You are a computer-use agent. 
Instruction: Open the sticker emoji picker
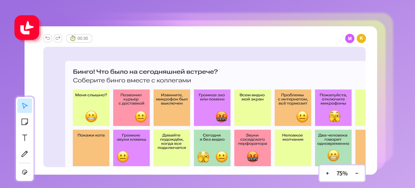click(x=25, y=172)
